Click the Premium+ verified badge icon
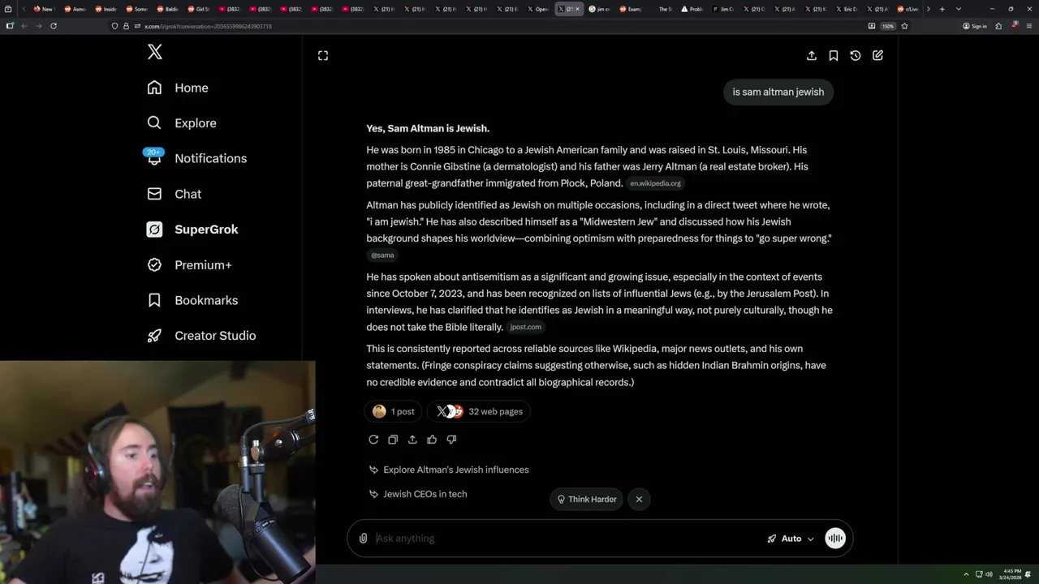 coord(154,264)
